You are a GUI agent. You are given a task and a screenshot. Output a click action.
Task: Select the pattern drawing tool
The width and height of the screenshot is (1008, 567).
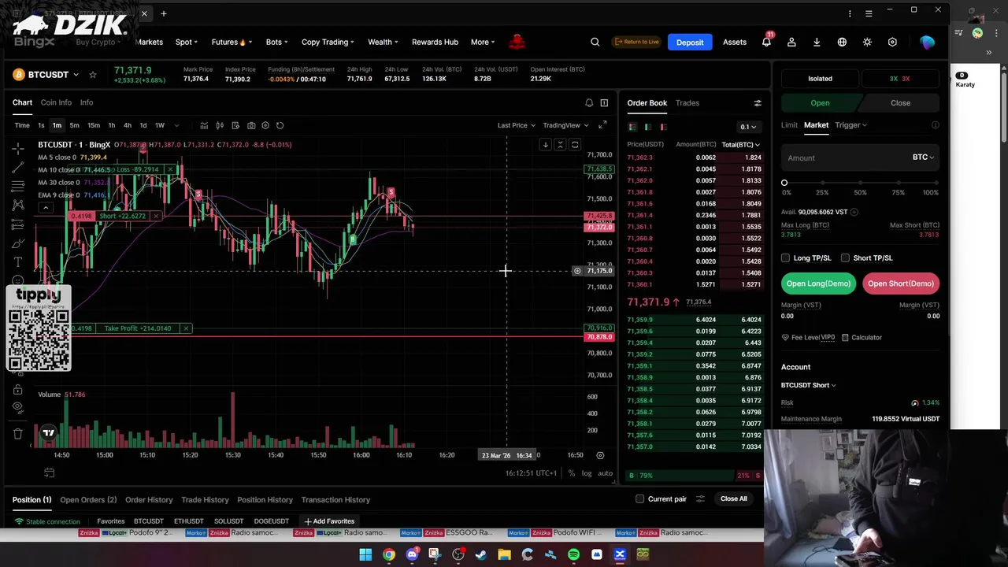point(17,205)
